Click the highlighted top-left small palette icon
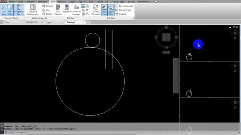This screenshot has height=135, width=241. pos(83,6)
